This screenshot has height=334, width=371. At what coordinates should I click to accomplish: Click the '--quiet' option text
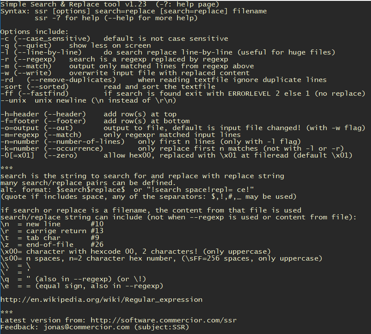[33, 46]
